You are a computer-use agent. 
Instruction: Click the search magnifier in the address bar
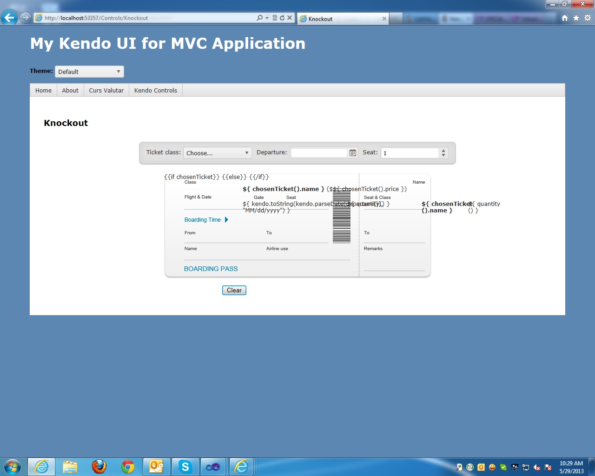click(x=259, y=18)
